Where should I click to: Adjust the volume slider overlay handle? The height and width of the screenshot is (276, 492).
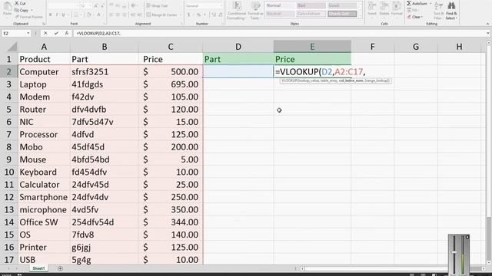point(454,252)
